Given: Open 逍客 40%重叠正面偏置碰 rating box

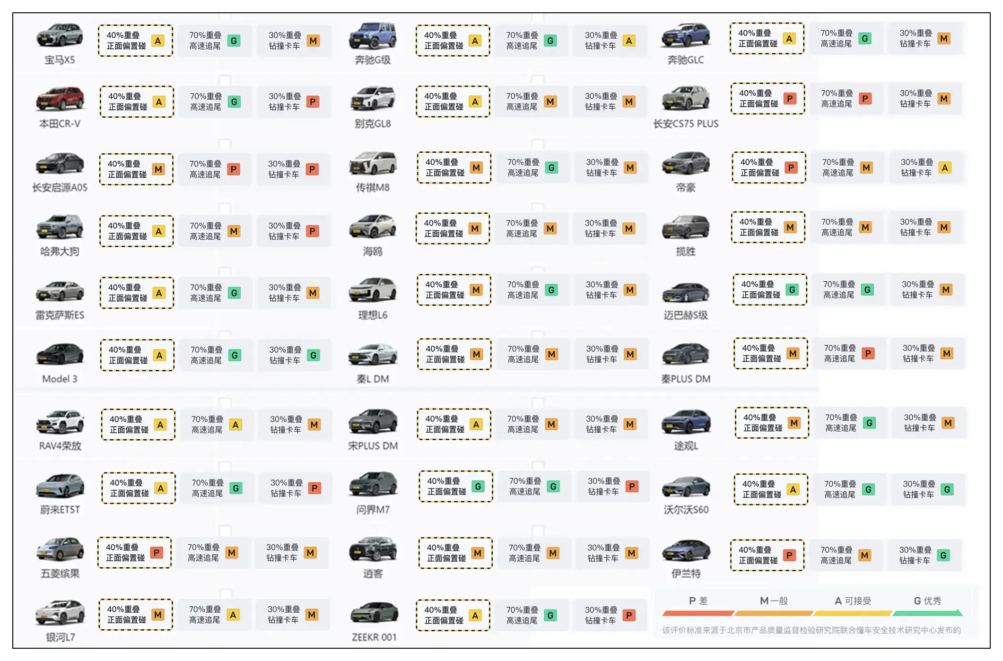Looking at the screenshot, I should [x=455, y=553].
